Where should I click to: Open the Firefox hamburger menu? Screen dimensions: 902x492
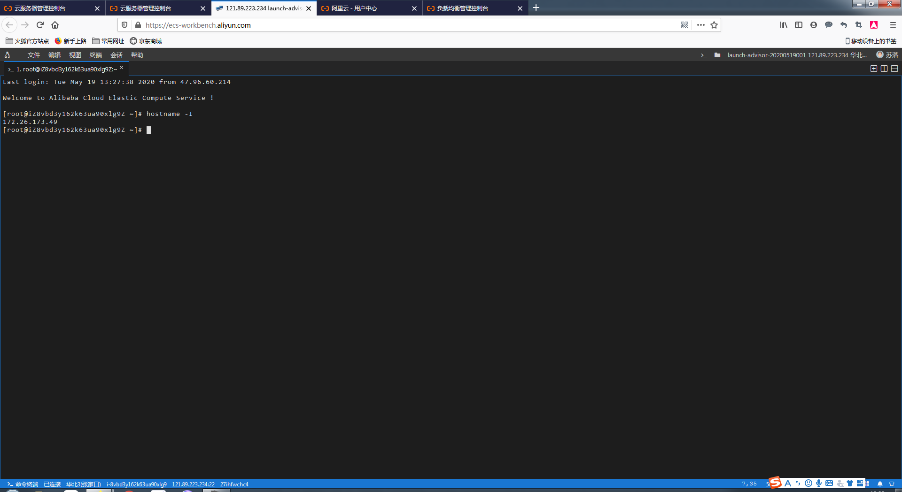[892, 25]
